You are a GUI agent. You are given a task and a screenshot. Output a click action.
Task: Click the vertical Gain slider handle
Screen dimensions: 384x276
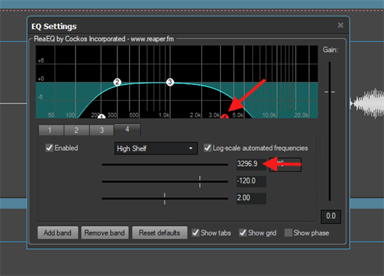[330, 92]
